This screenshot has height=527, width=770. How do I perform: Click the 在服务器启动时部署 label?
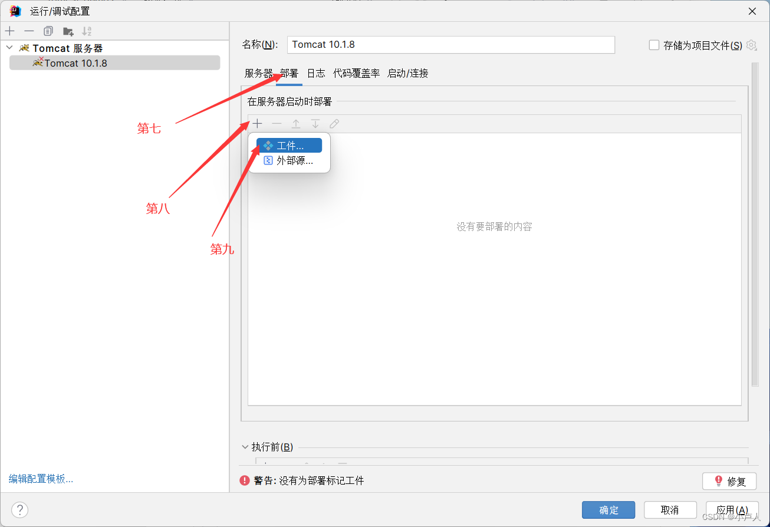coord(290,101)
